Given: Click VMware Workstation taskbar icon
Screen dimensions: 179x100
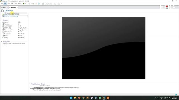Looking at the screenshot, I should coord(104,98).
